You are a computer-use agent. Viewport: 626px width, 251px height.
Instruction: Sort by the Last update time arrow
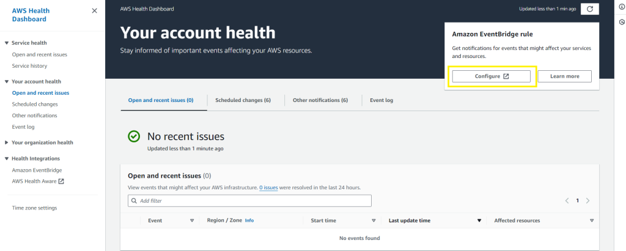point(479,220)
